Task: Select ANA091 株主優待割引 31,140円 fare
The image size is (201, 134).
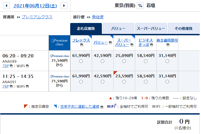Action: click(x=167, y=82)
